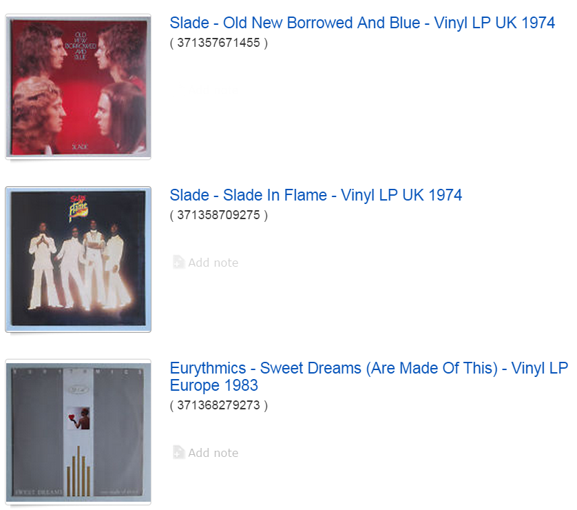Click item number 371357671455
This screenshot has height=510, width=577.
point(218,43)
